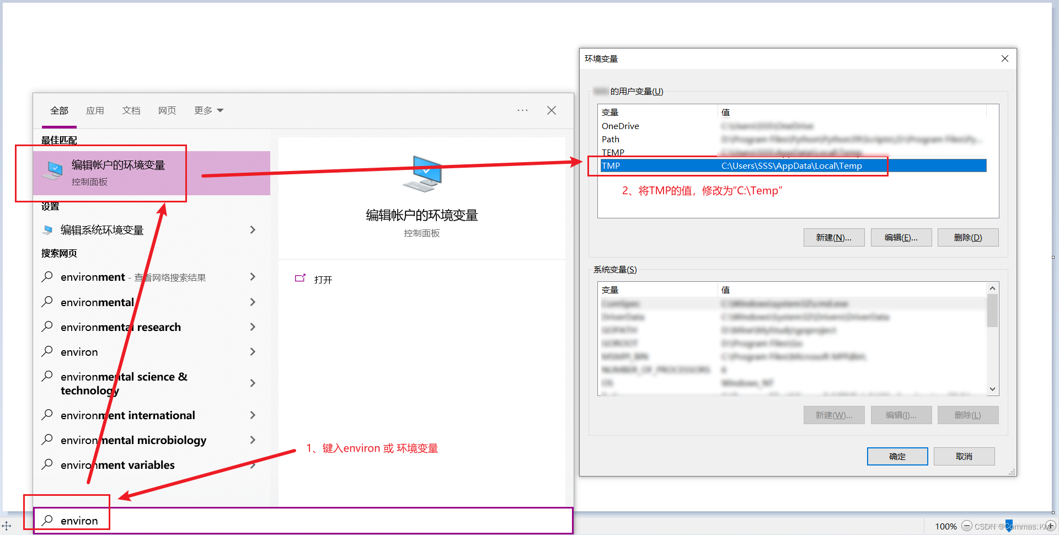The height and width of the screenshot is (535, 1059).
Task: Click the move cursor icon at bottom-left
Action: coord(7,526)
